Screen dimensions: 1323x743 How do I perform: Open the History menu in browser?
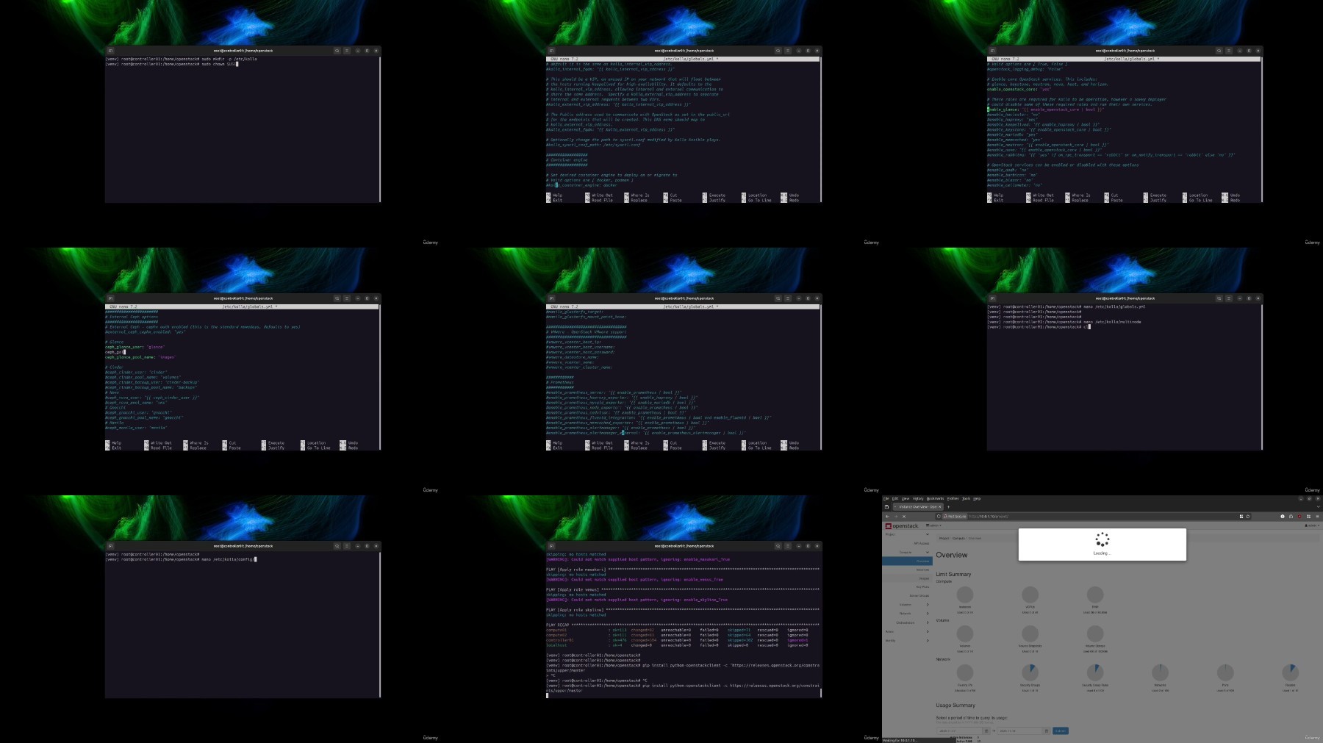pyautogui.click(x=918, y=498)
